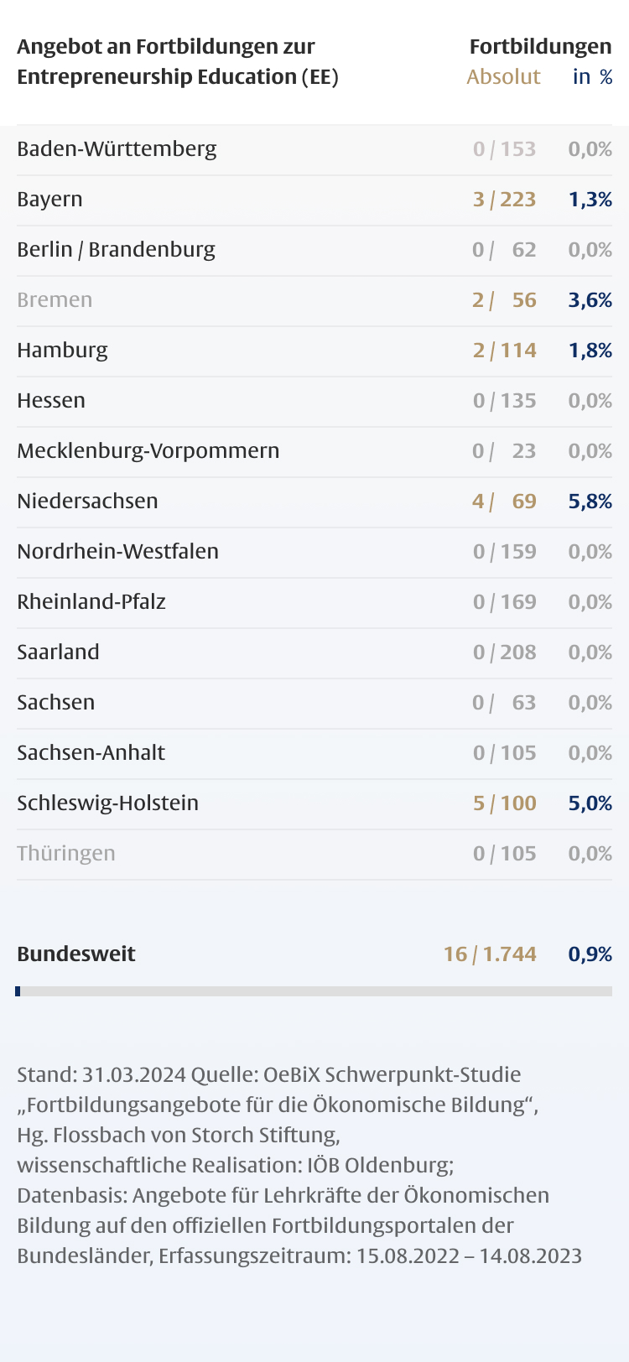Click the greyed-out Thüringen label

pyautogui.click(x=66, y=854)
